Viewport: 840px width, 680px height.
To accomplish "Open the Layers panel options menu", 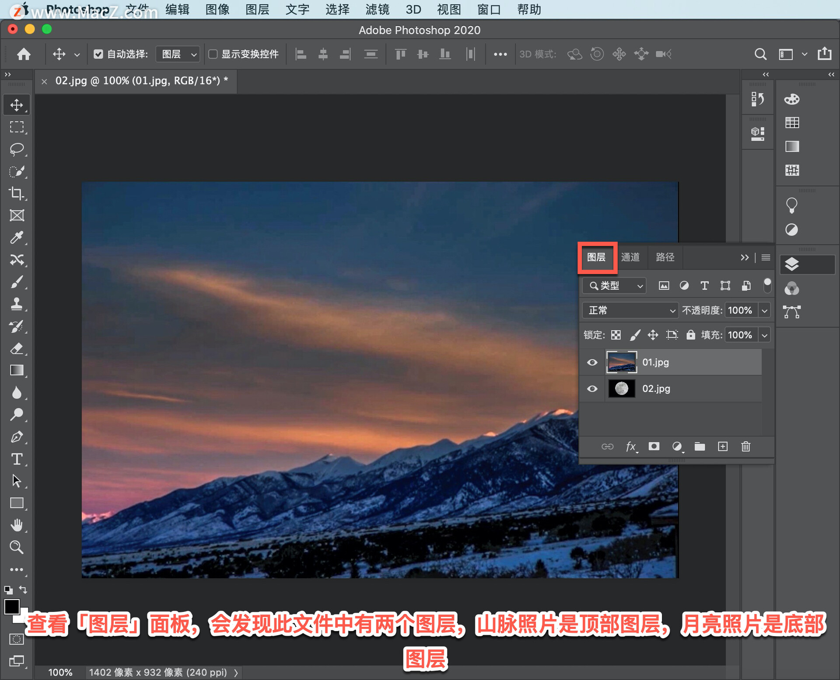I will pos(766,257).
